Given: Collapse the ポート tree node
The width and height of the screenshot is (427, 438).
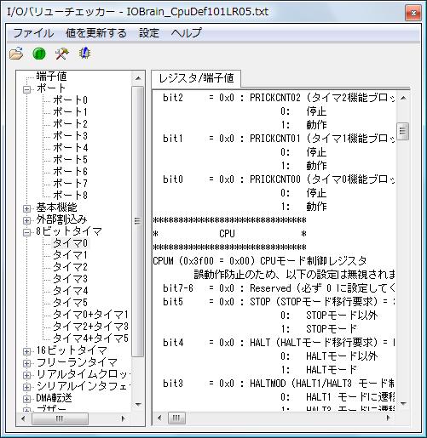Looking at the screenshot, I should pyautogui.click(x=26, y=89).
